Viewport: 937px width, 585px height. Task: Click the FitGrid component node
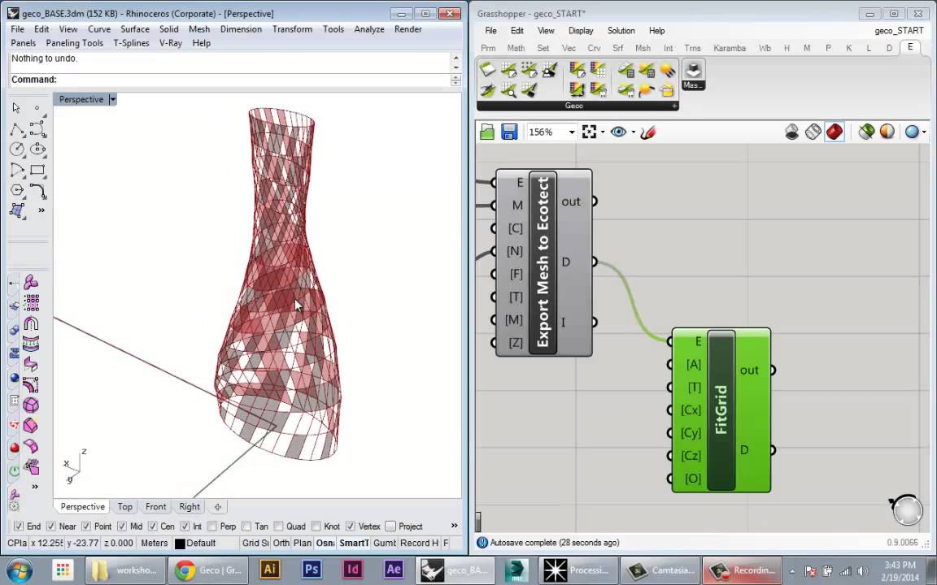click(x=721, y=410)
